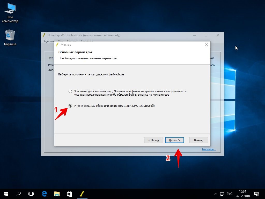Click the text Необходимо указать основные параметры

click(89, 58)
